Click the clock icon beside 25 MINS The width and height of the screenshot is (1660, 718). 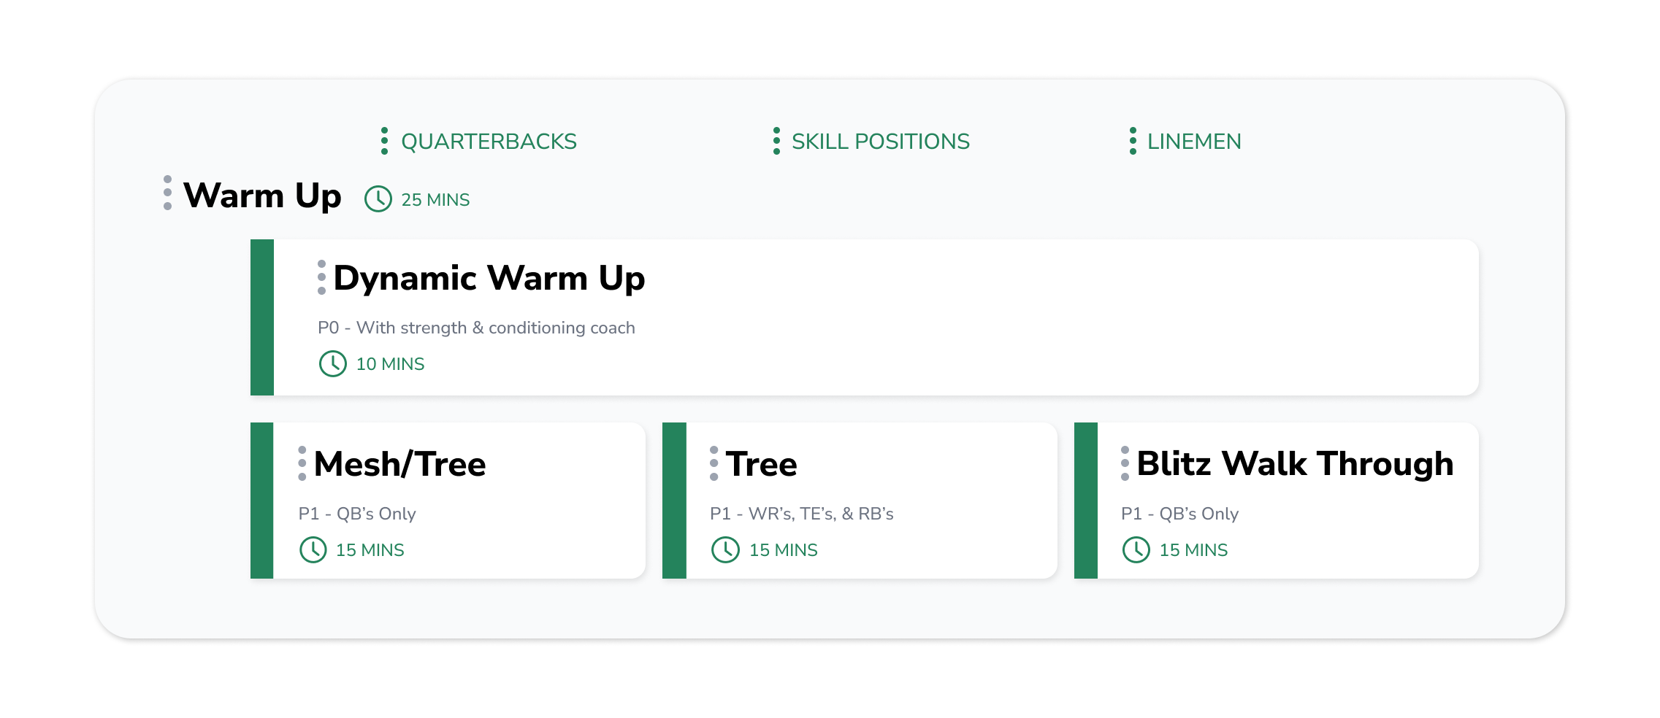378,199
